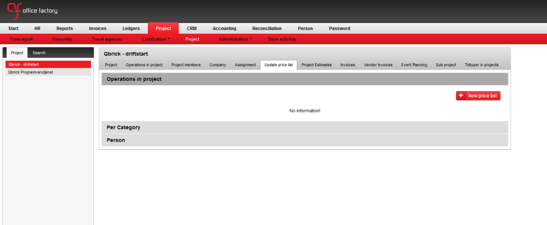Go to the Vendor Invoices tab
Image resolution: width=547 pixels, height=225 pixels.
[378, 65]
